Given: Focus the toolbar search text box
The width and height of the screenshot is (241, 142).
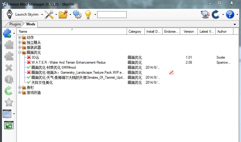Looking at the screenshot, I should click(112, 14).
